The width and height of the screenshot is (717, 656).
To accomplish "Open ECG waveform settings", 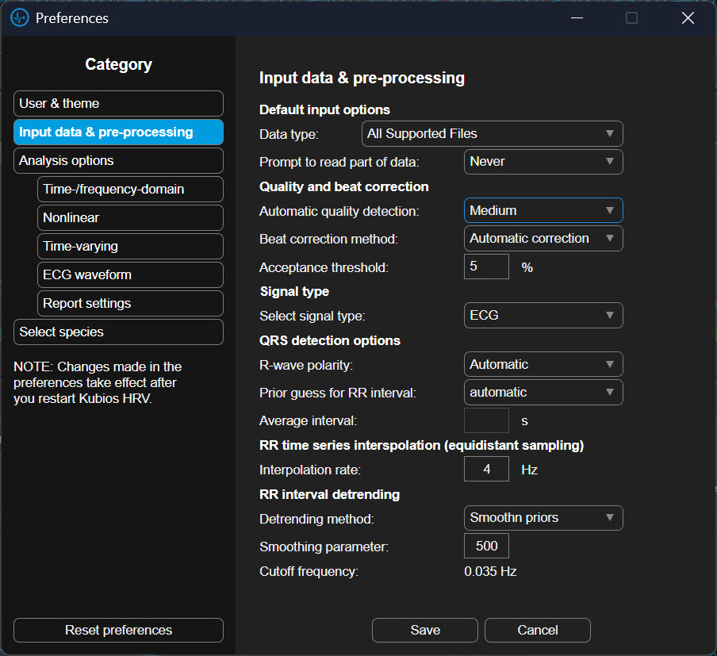I will click(x=130, y=275).
